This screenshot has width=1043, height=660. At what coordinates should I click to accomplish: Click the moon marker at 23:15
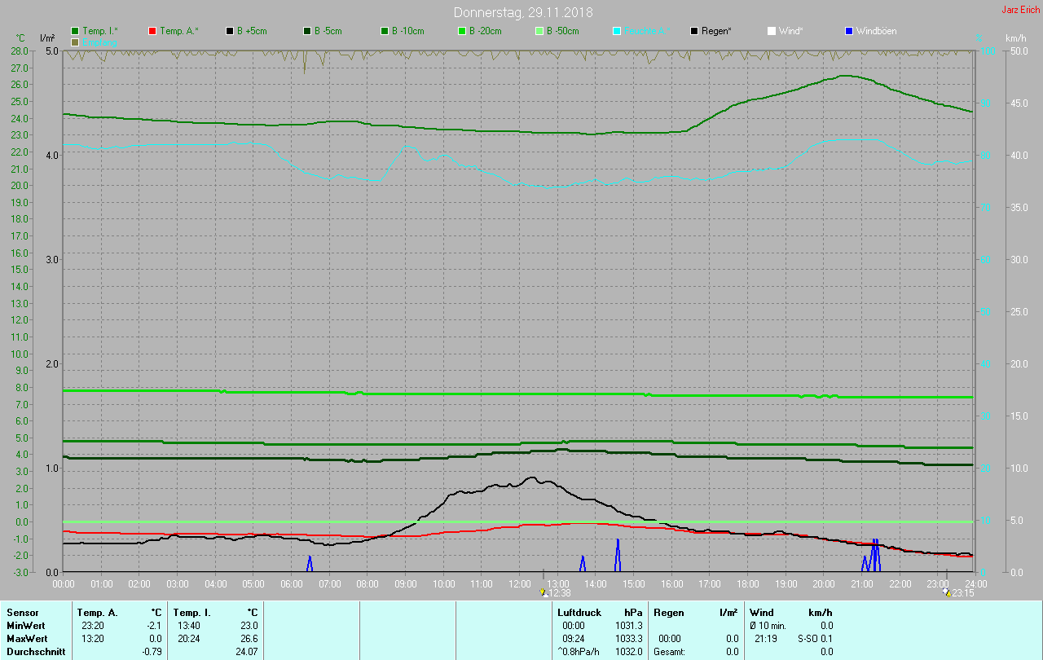tap(946, 592)
